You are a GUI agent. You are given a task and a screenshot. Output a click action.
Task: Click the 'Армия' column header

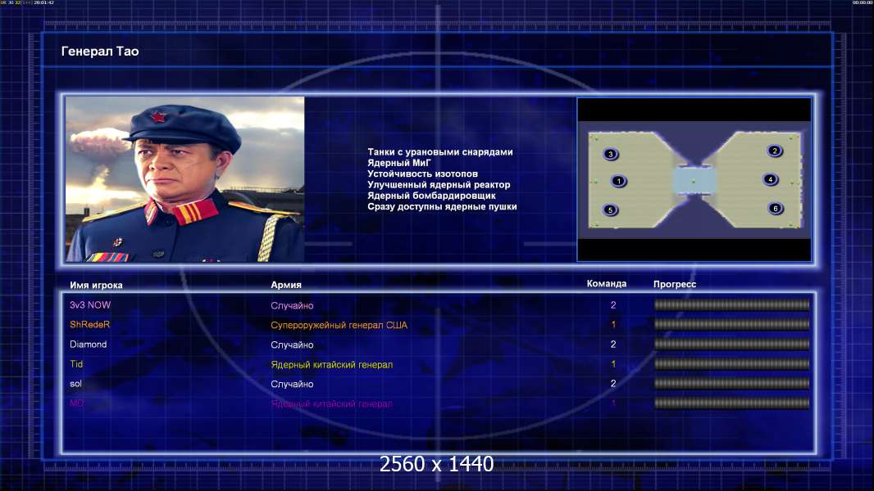(286, 285)
